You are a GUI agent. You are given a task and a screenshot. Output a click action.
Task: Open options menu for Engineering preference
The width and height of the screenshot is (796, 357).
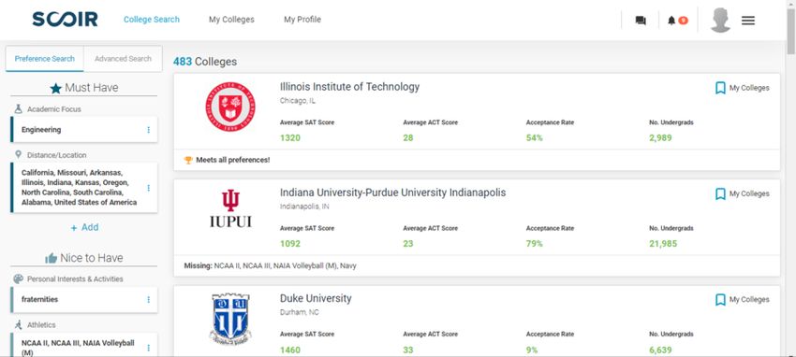point(148,130)
